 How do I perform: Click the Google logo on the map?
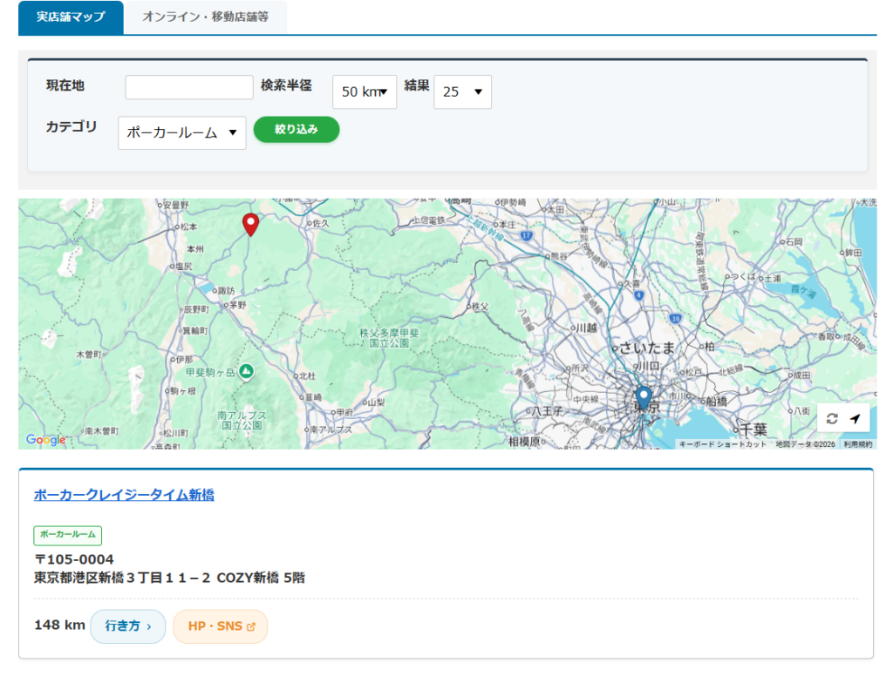(45, 440)
